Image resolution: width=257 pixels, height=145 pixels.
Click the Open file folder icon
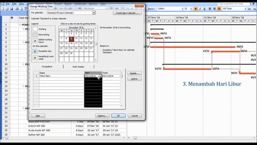click(x=7, y=9)
